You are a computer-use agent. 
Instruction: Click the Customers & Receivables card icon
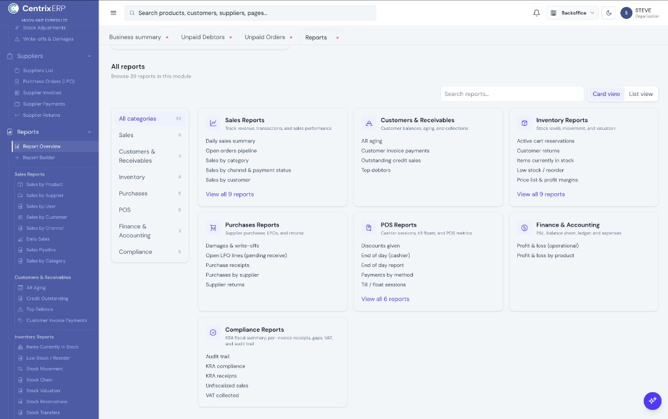pyautogui.click(x=369, y=123)
